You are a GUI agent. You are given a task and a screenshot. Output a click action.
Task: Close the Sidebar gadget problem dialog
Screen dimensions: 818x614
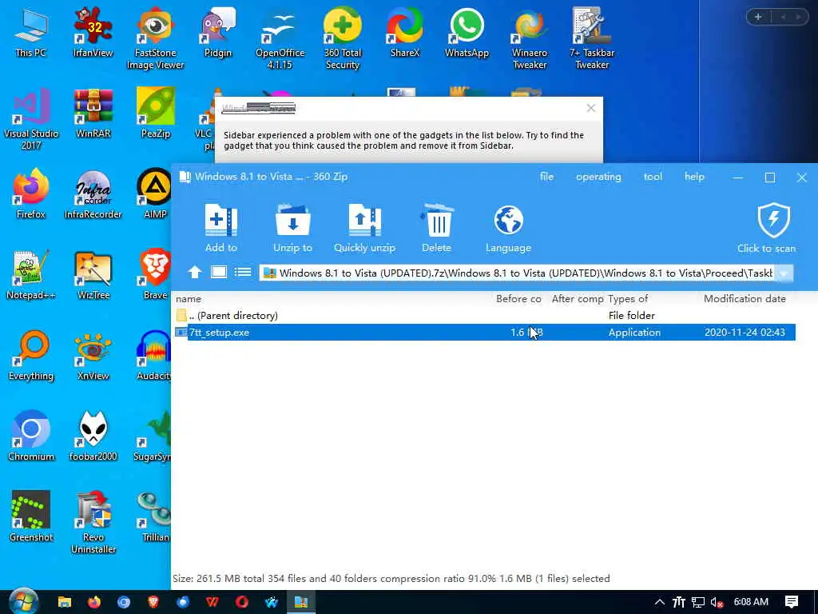590,108
